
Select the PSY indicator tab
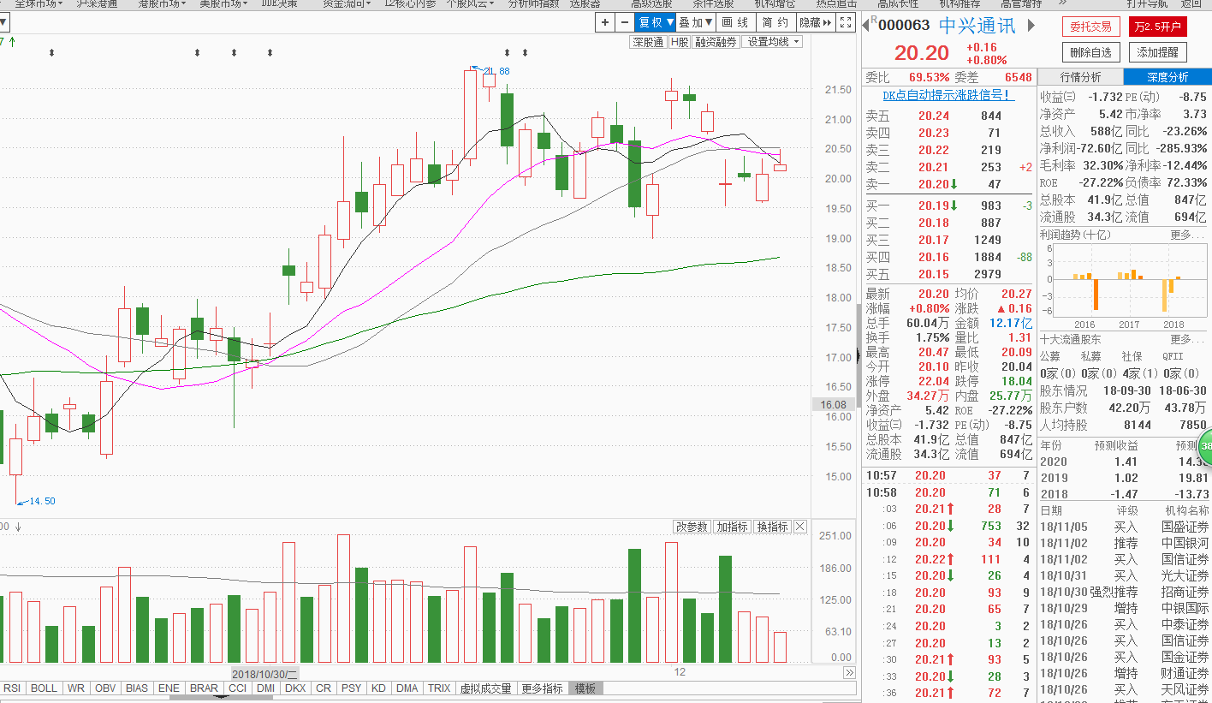(x=351, y=688)
